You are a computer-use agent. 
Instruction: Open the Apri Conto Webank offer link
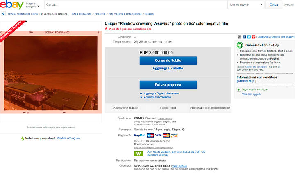pyautogui.click(x=176, y=154)
